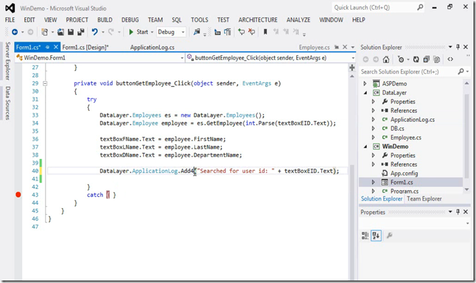Image resolution: width=476 pixels, height=283 pixels.
Task: Switch to the Team Explorer tab
Action: pos(424,199)
